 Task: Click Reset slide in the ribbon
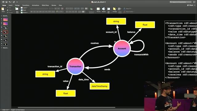click(23, 10)
